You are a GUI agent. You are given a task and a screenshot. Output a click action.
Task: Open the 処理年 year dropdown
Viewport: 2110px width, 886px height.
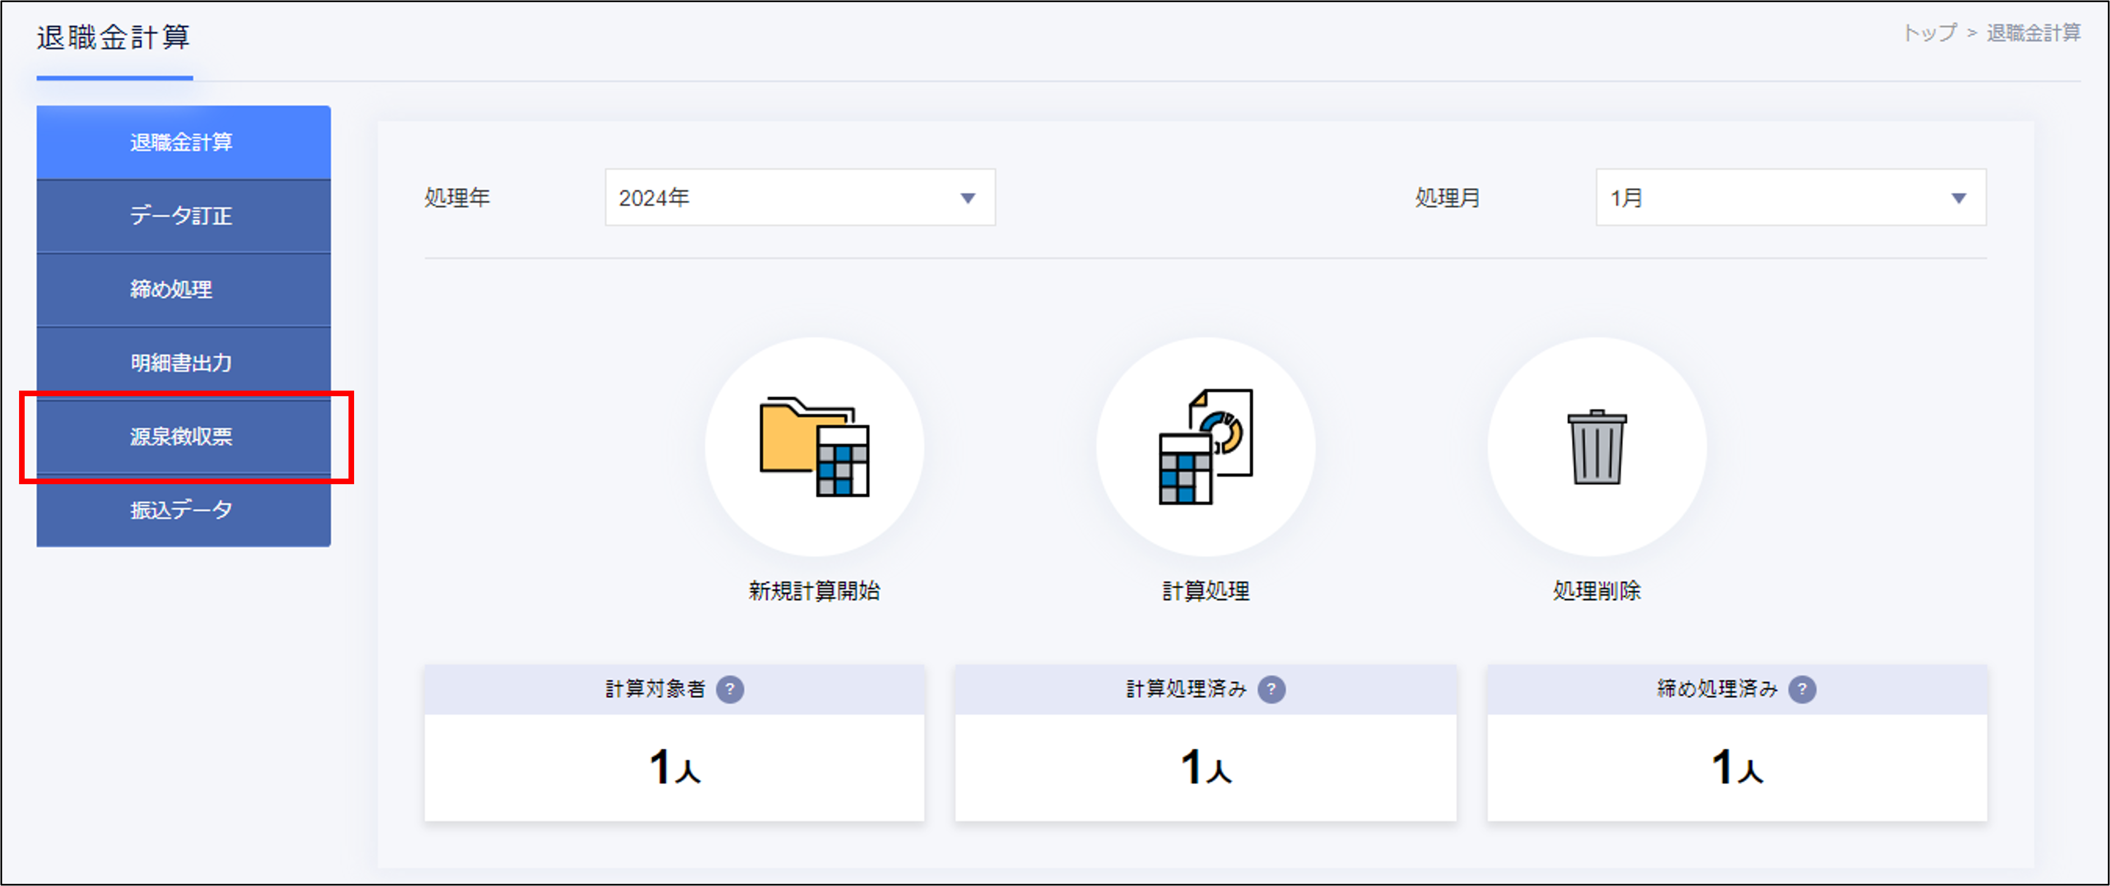[x=798, y=197]
